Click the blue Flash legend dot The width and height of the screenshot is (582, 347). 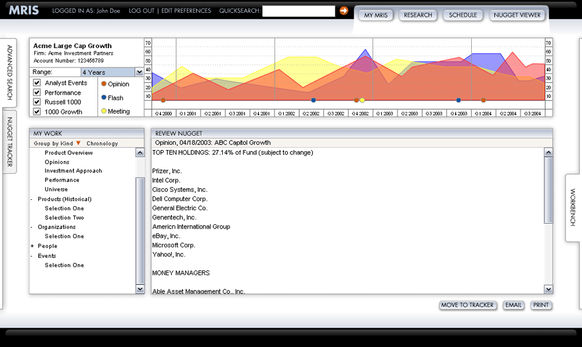click(104, 97)
